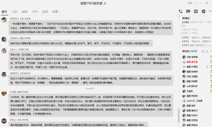Invite members with the plus bubble icon
Viewport: 212px width, 127px height.
tap(203, 11)
